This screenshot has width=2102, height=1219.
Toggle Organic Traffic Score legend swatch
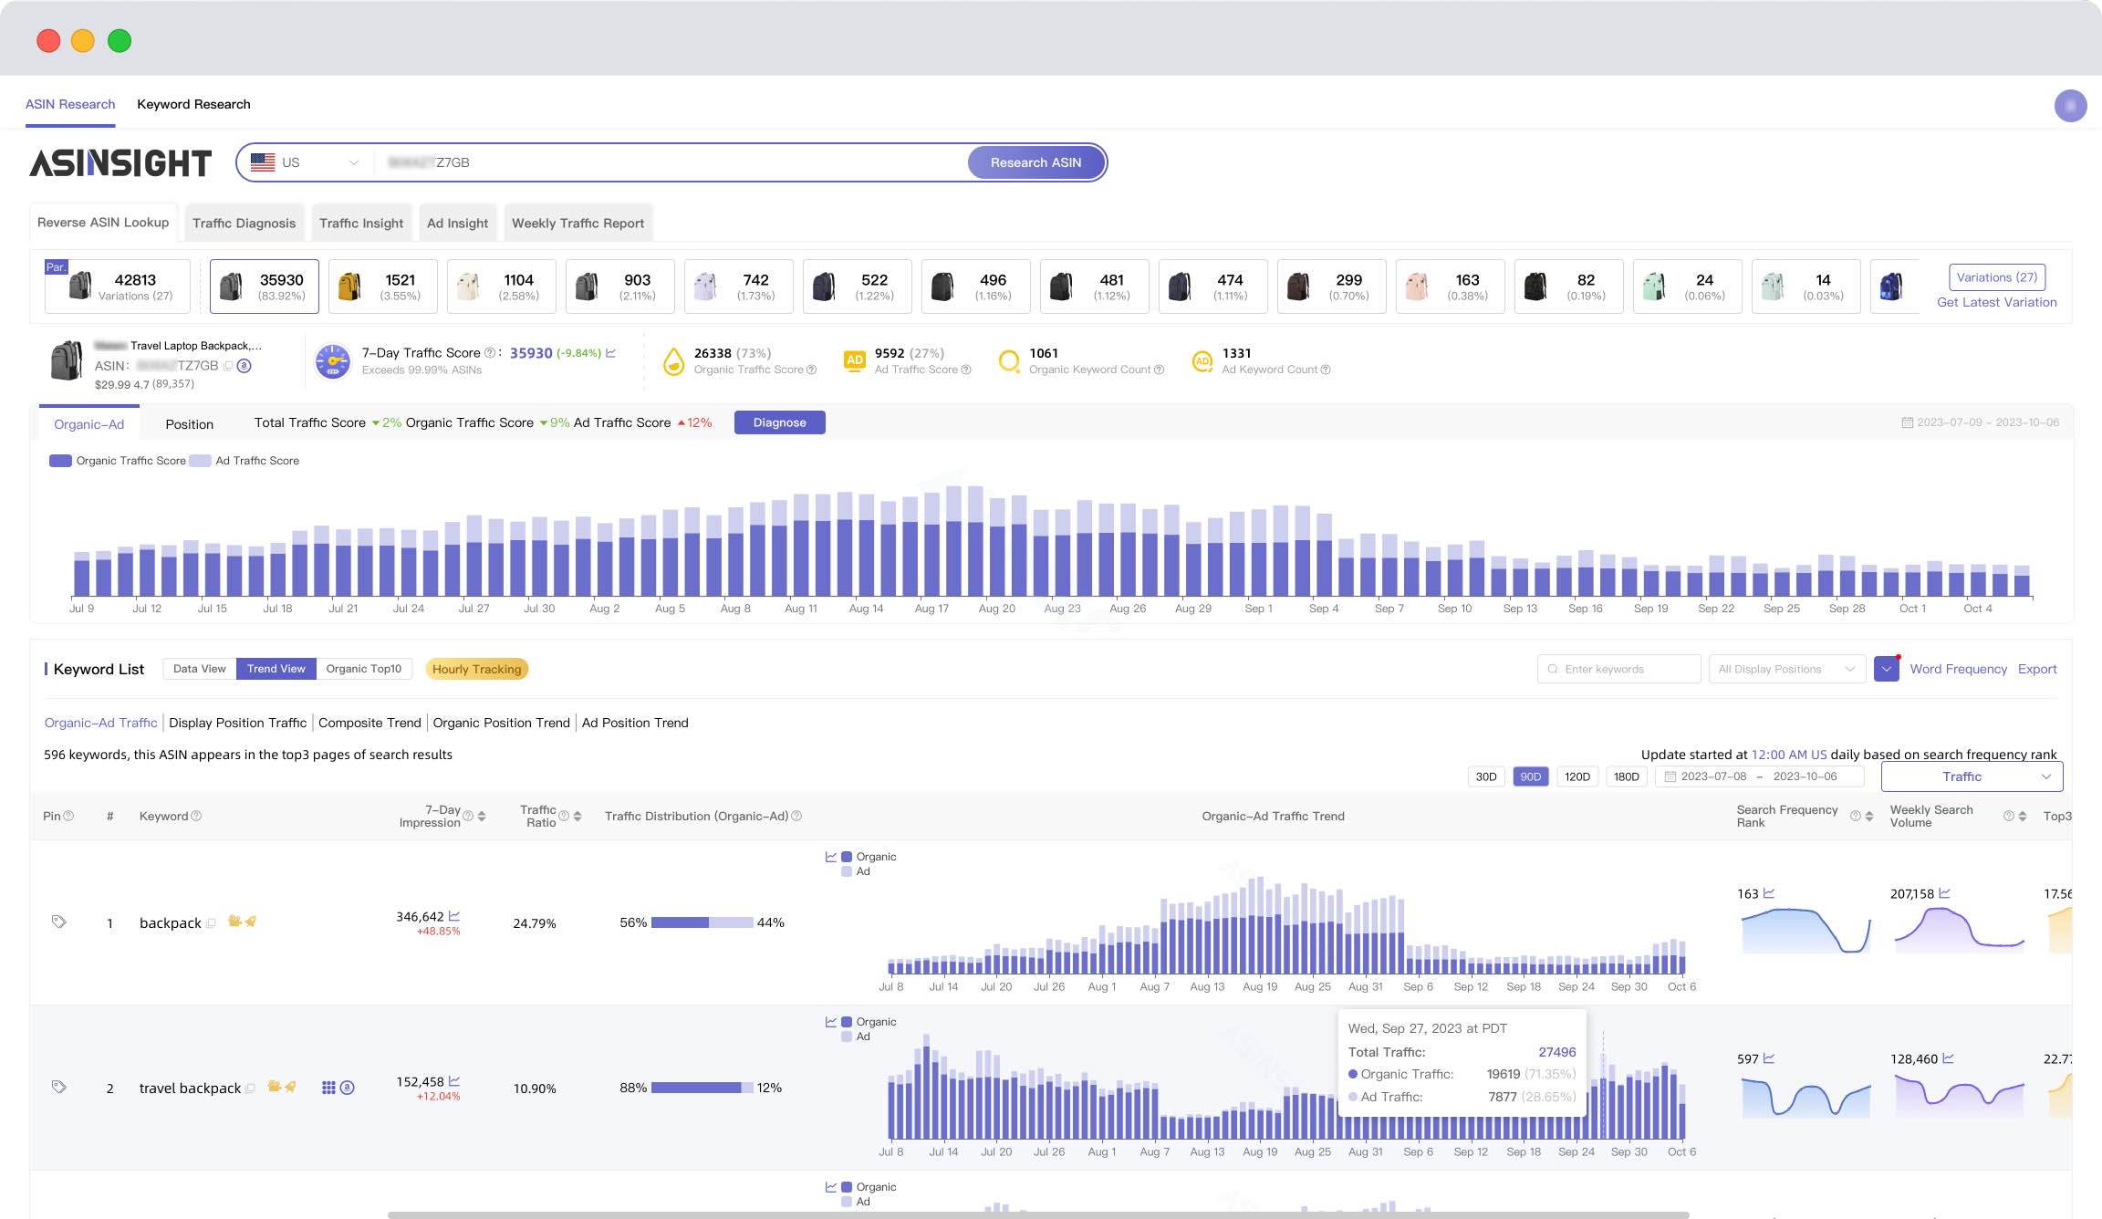point(60,461)
